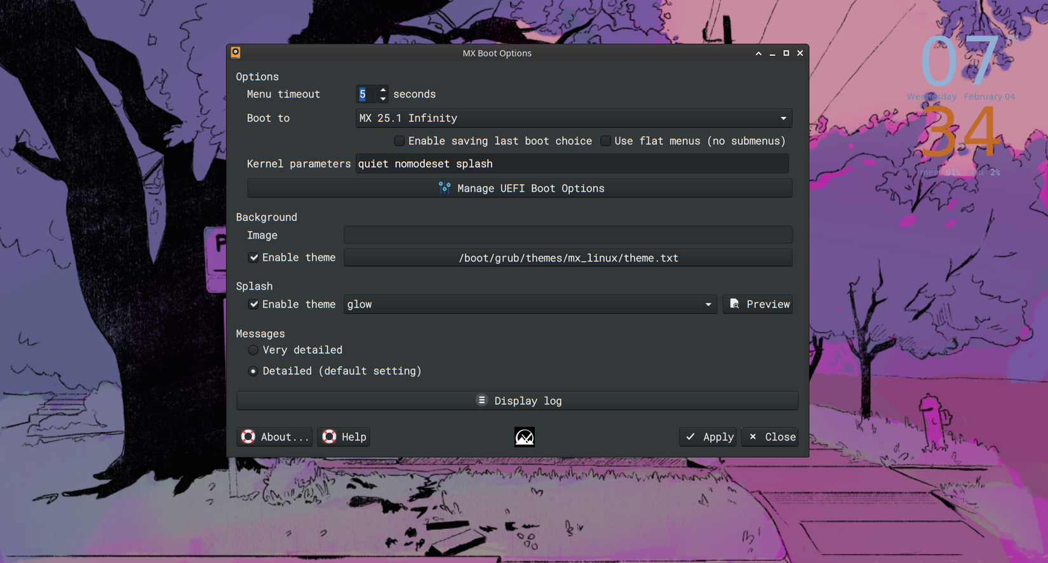Screen dimensions: 1048x563
Task: Minimize the MX Boot Options window
Action: point(772,53)
